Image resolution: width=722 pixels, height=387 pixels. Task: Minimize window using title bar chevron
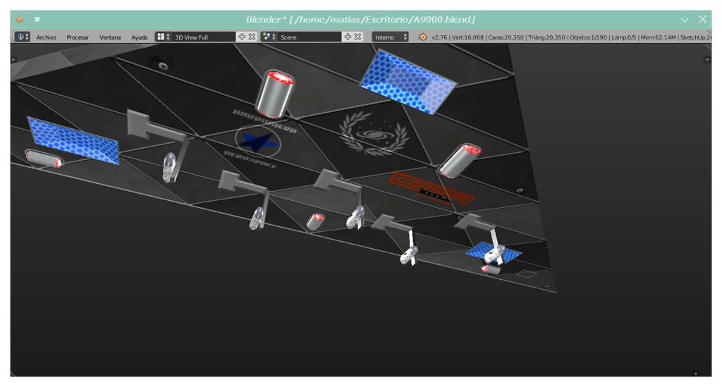(x=685, y=20)
